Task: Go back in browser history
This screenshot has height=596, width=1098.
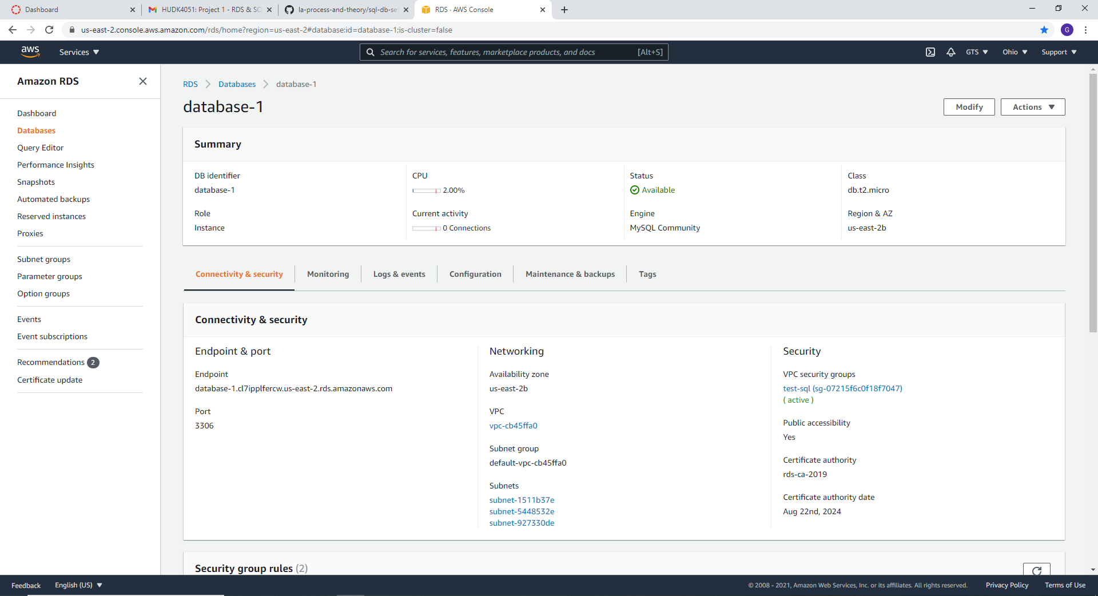Action: coord(13,30)
